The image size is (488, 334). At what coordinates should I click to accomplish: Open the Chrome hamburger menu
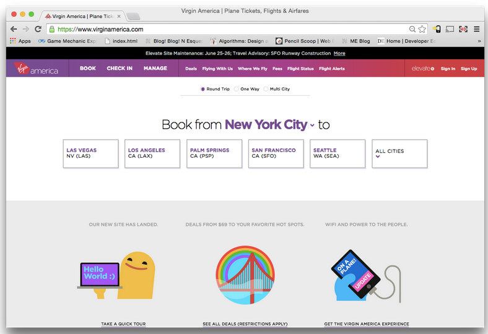pyautogui.click(x=476, y=29)
